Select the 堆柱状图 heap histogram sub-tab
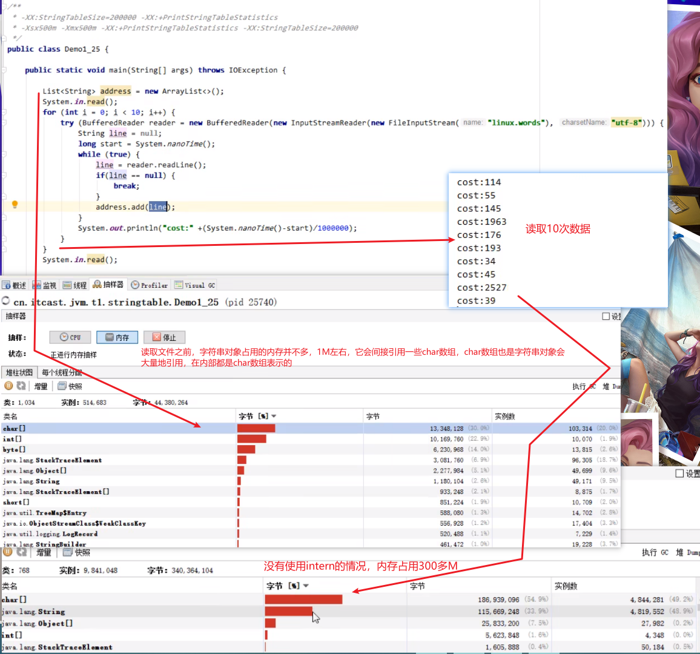This screenshot has height=654, width=700. (x=19, y=372)
